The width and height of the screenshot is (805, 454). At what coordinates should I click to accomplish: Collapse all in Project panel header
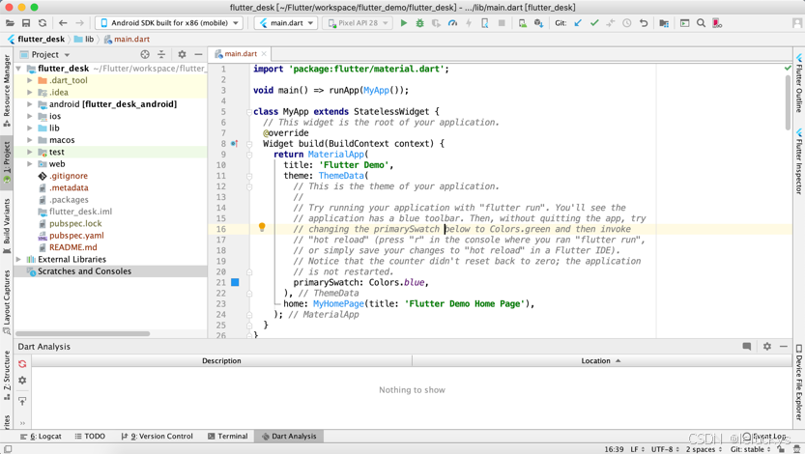[x=161, y=54]
